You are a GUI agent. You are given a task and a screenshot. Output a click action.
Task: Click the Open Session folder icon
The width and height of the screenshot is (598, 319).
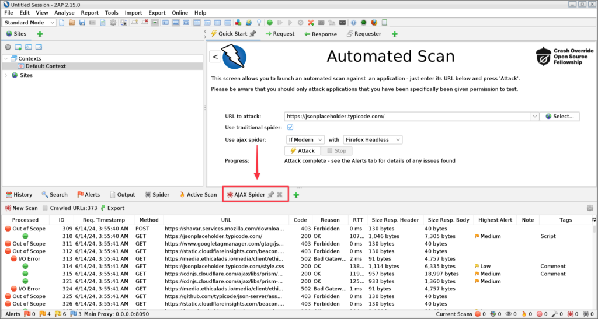point(72,23)
